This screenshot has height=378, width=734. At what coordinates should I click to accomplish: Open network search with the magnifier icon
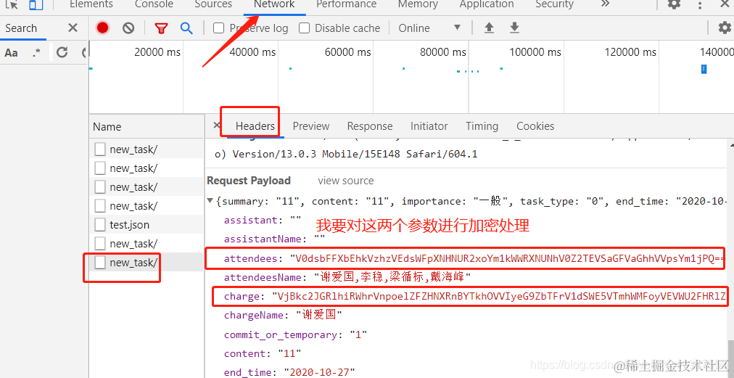(186, 28)
